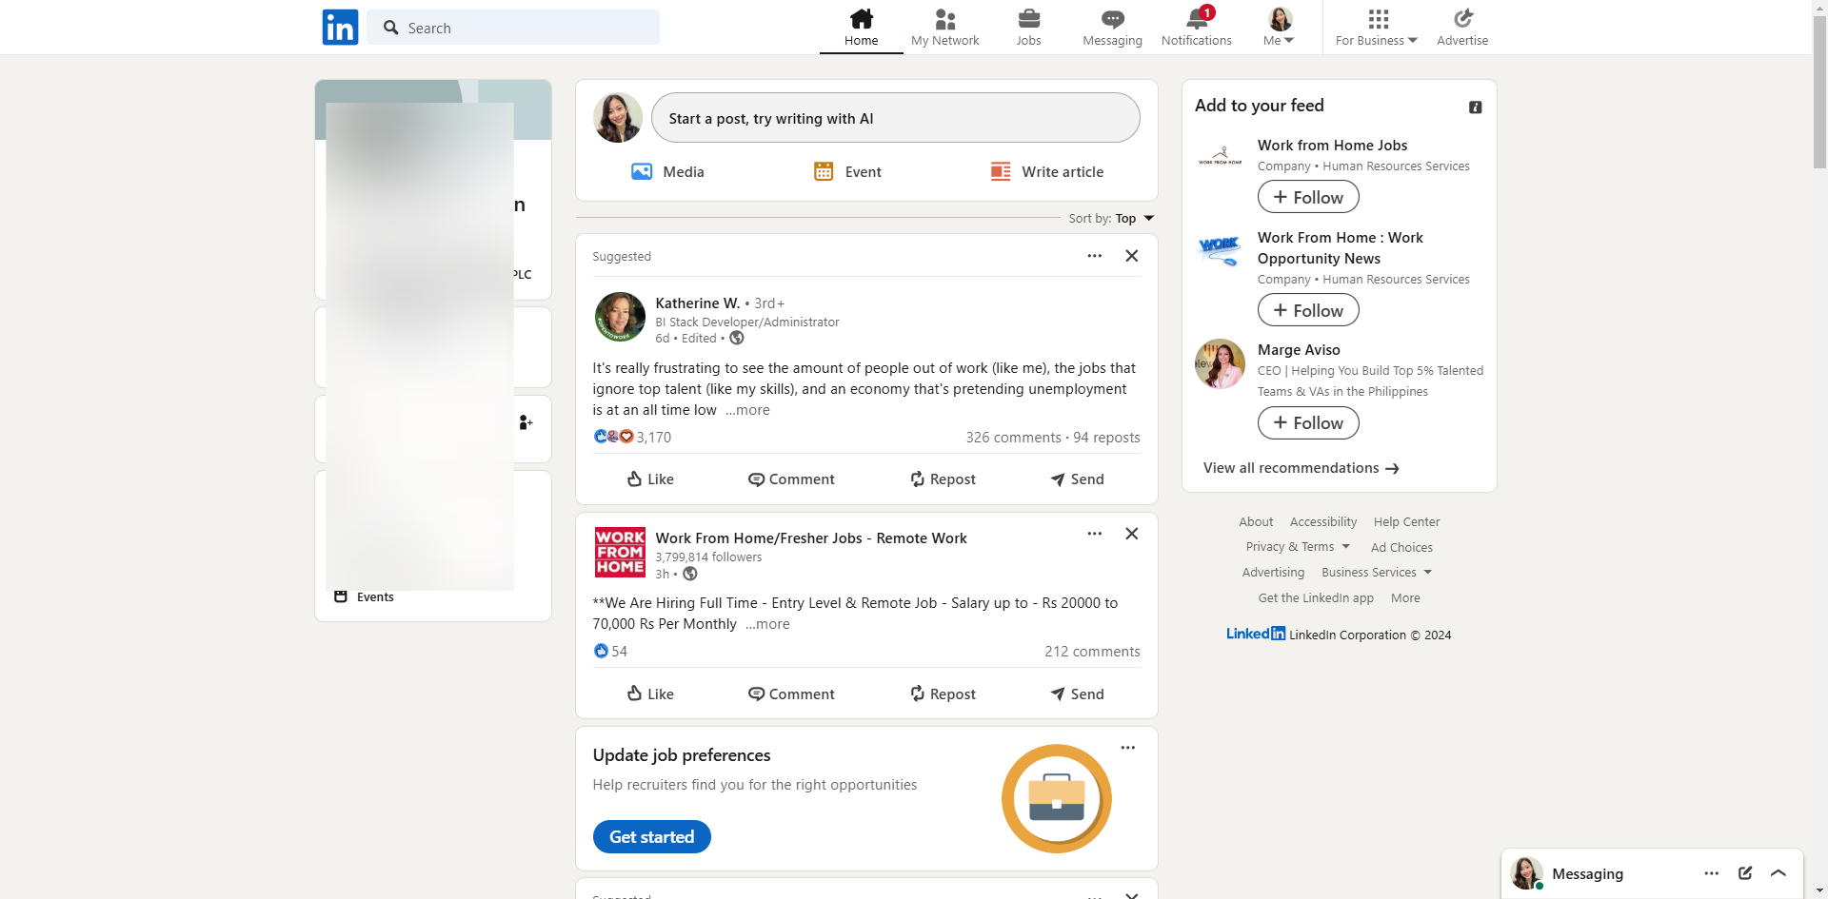Expand Privacy & Terms footer menu
Image resolution: width=1828 pixels, height=899 pixels.
click(x=1298, y=547)
